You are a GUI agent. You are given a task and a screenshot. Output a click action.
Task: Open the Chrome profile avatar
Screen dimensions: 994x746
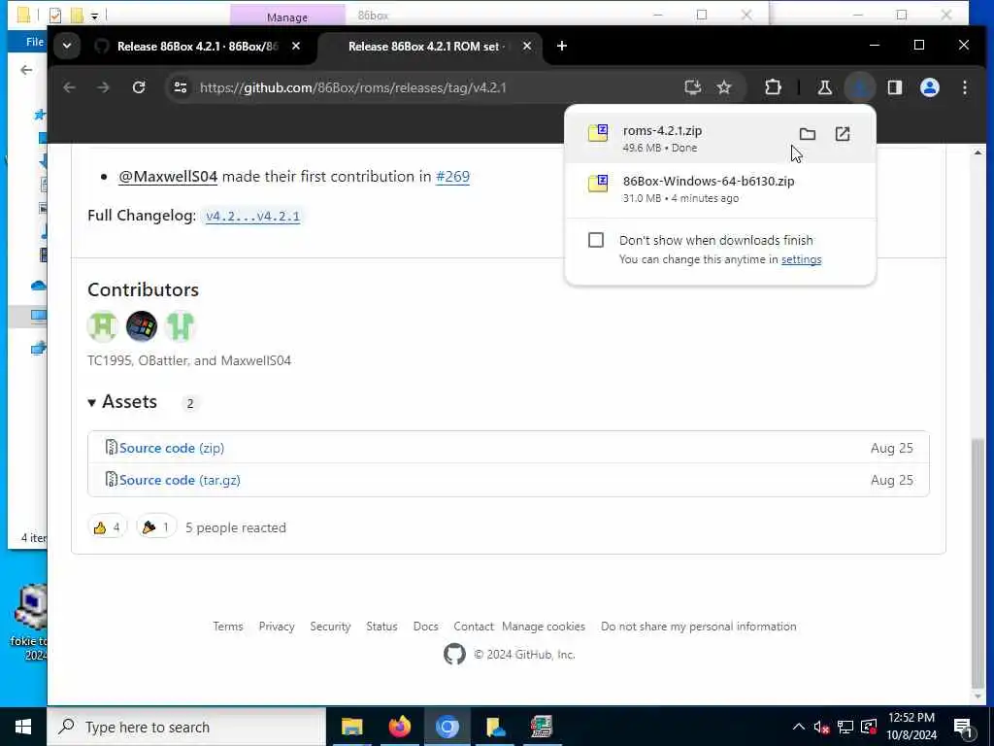(x=929, y=87)
